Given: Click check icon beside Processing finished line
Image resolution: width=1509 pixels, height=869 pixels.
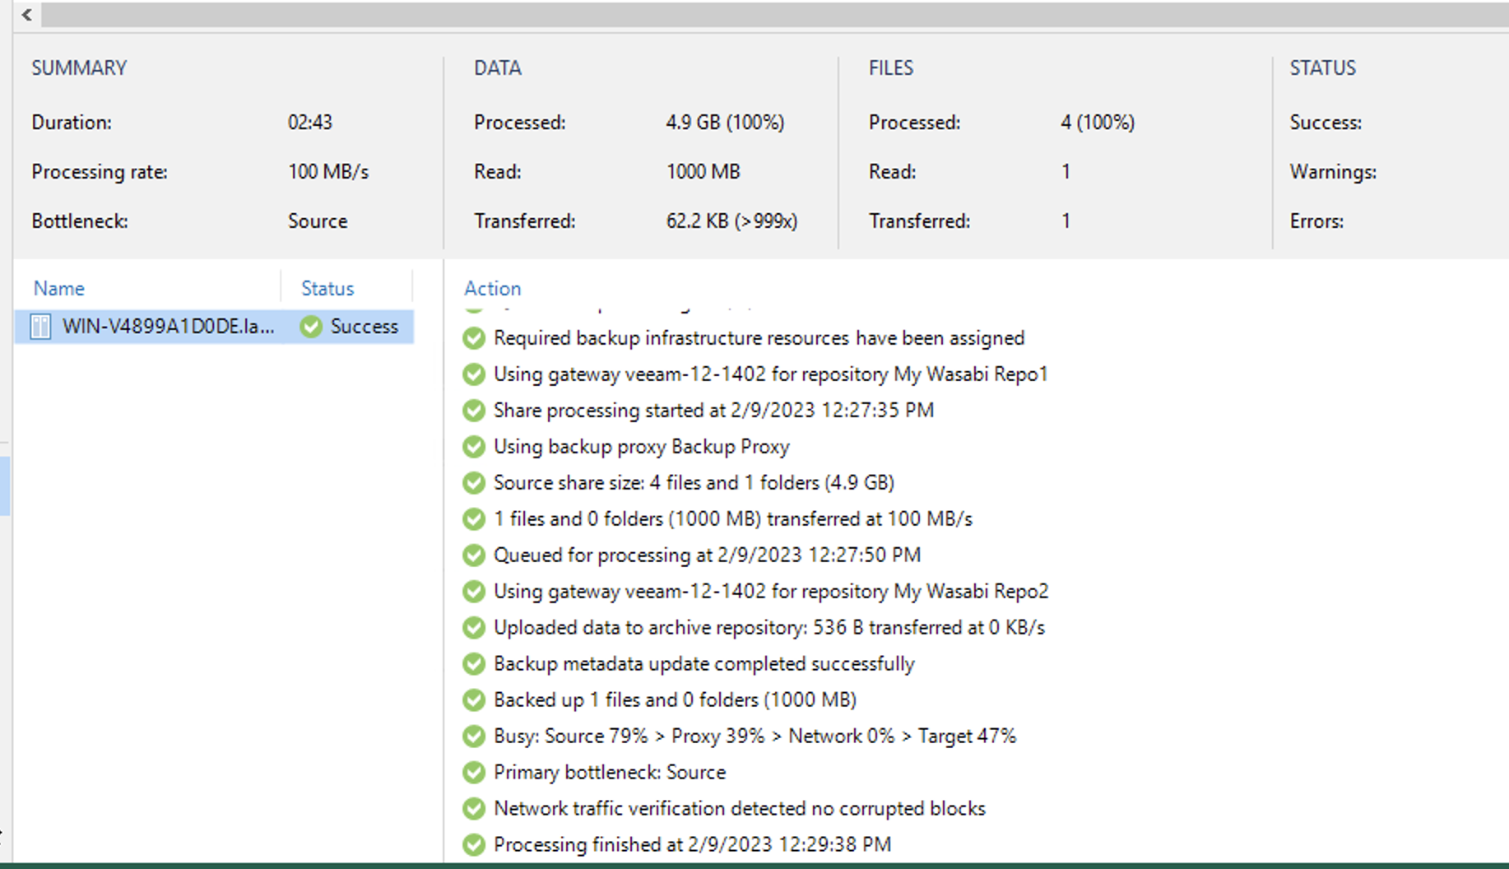Looking at the screenshot, I should click(474, 844).
